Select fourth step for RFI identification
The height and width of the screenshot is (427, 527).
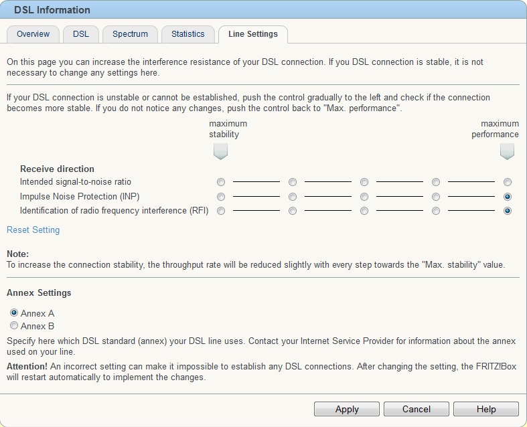click(436, 211)
